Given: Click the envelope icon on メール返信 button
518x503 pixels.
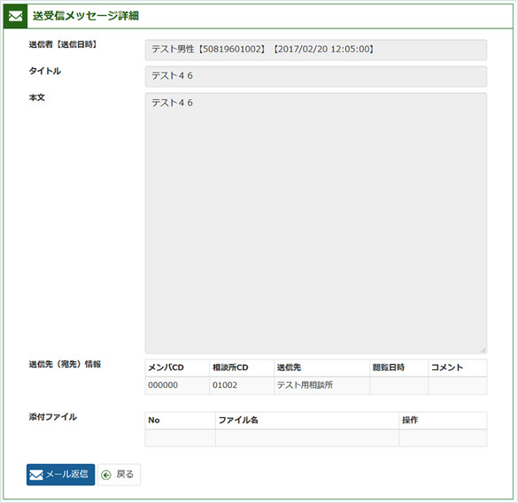Looking at the screenshot, I should coord(36,475).
